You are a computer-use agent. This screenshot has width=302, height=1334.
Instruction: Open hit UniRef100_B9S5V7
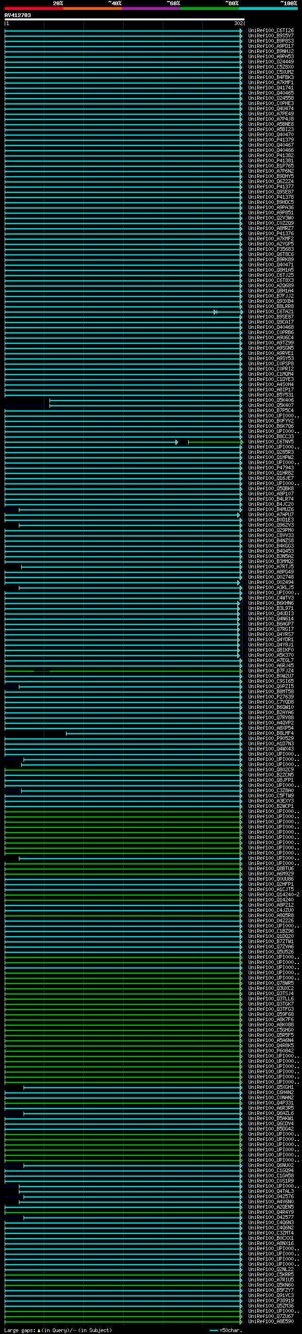click(x=271, y=36)
